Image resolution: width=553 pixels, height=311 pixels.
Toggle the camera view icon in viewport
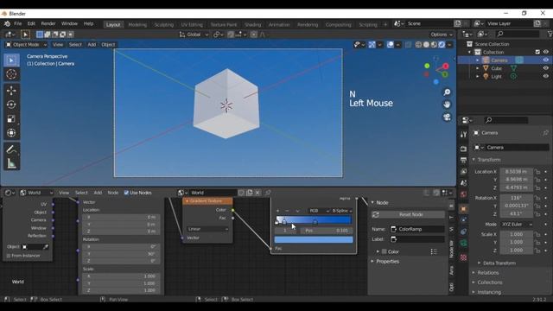(447, 117)
